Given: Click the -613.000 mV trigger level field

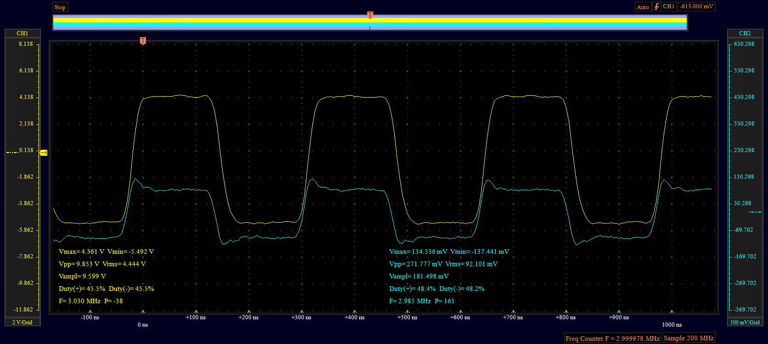Looking at the screenshot, I should click(697, 6).
